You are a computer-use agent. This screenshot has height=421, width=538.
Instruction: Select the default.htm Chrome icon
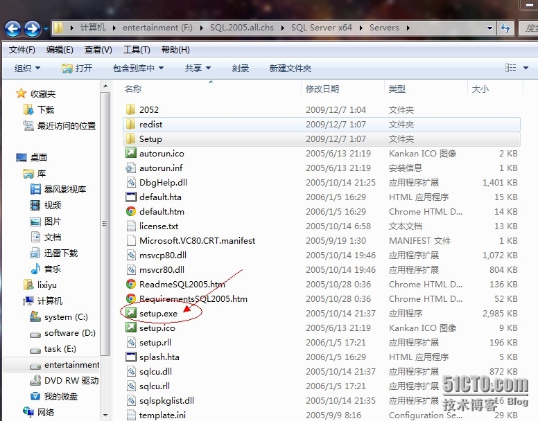tap(131, 211)
